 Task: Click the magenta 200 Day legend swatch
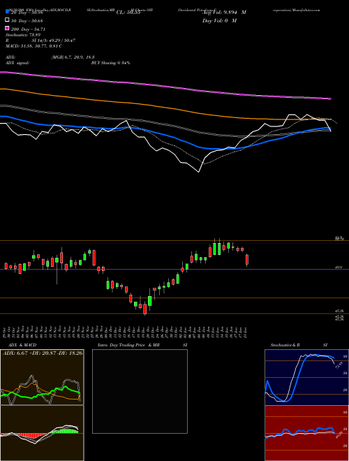click(x=7, y=29)
